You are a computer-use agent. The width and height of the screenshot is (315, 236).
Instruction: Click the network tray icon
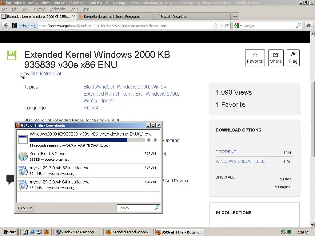click(x=283, y=232)
